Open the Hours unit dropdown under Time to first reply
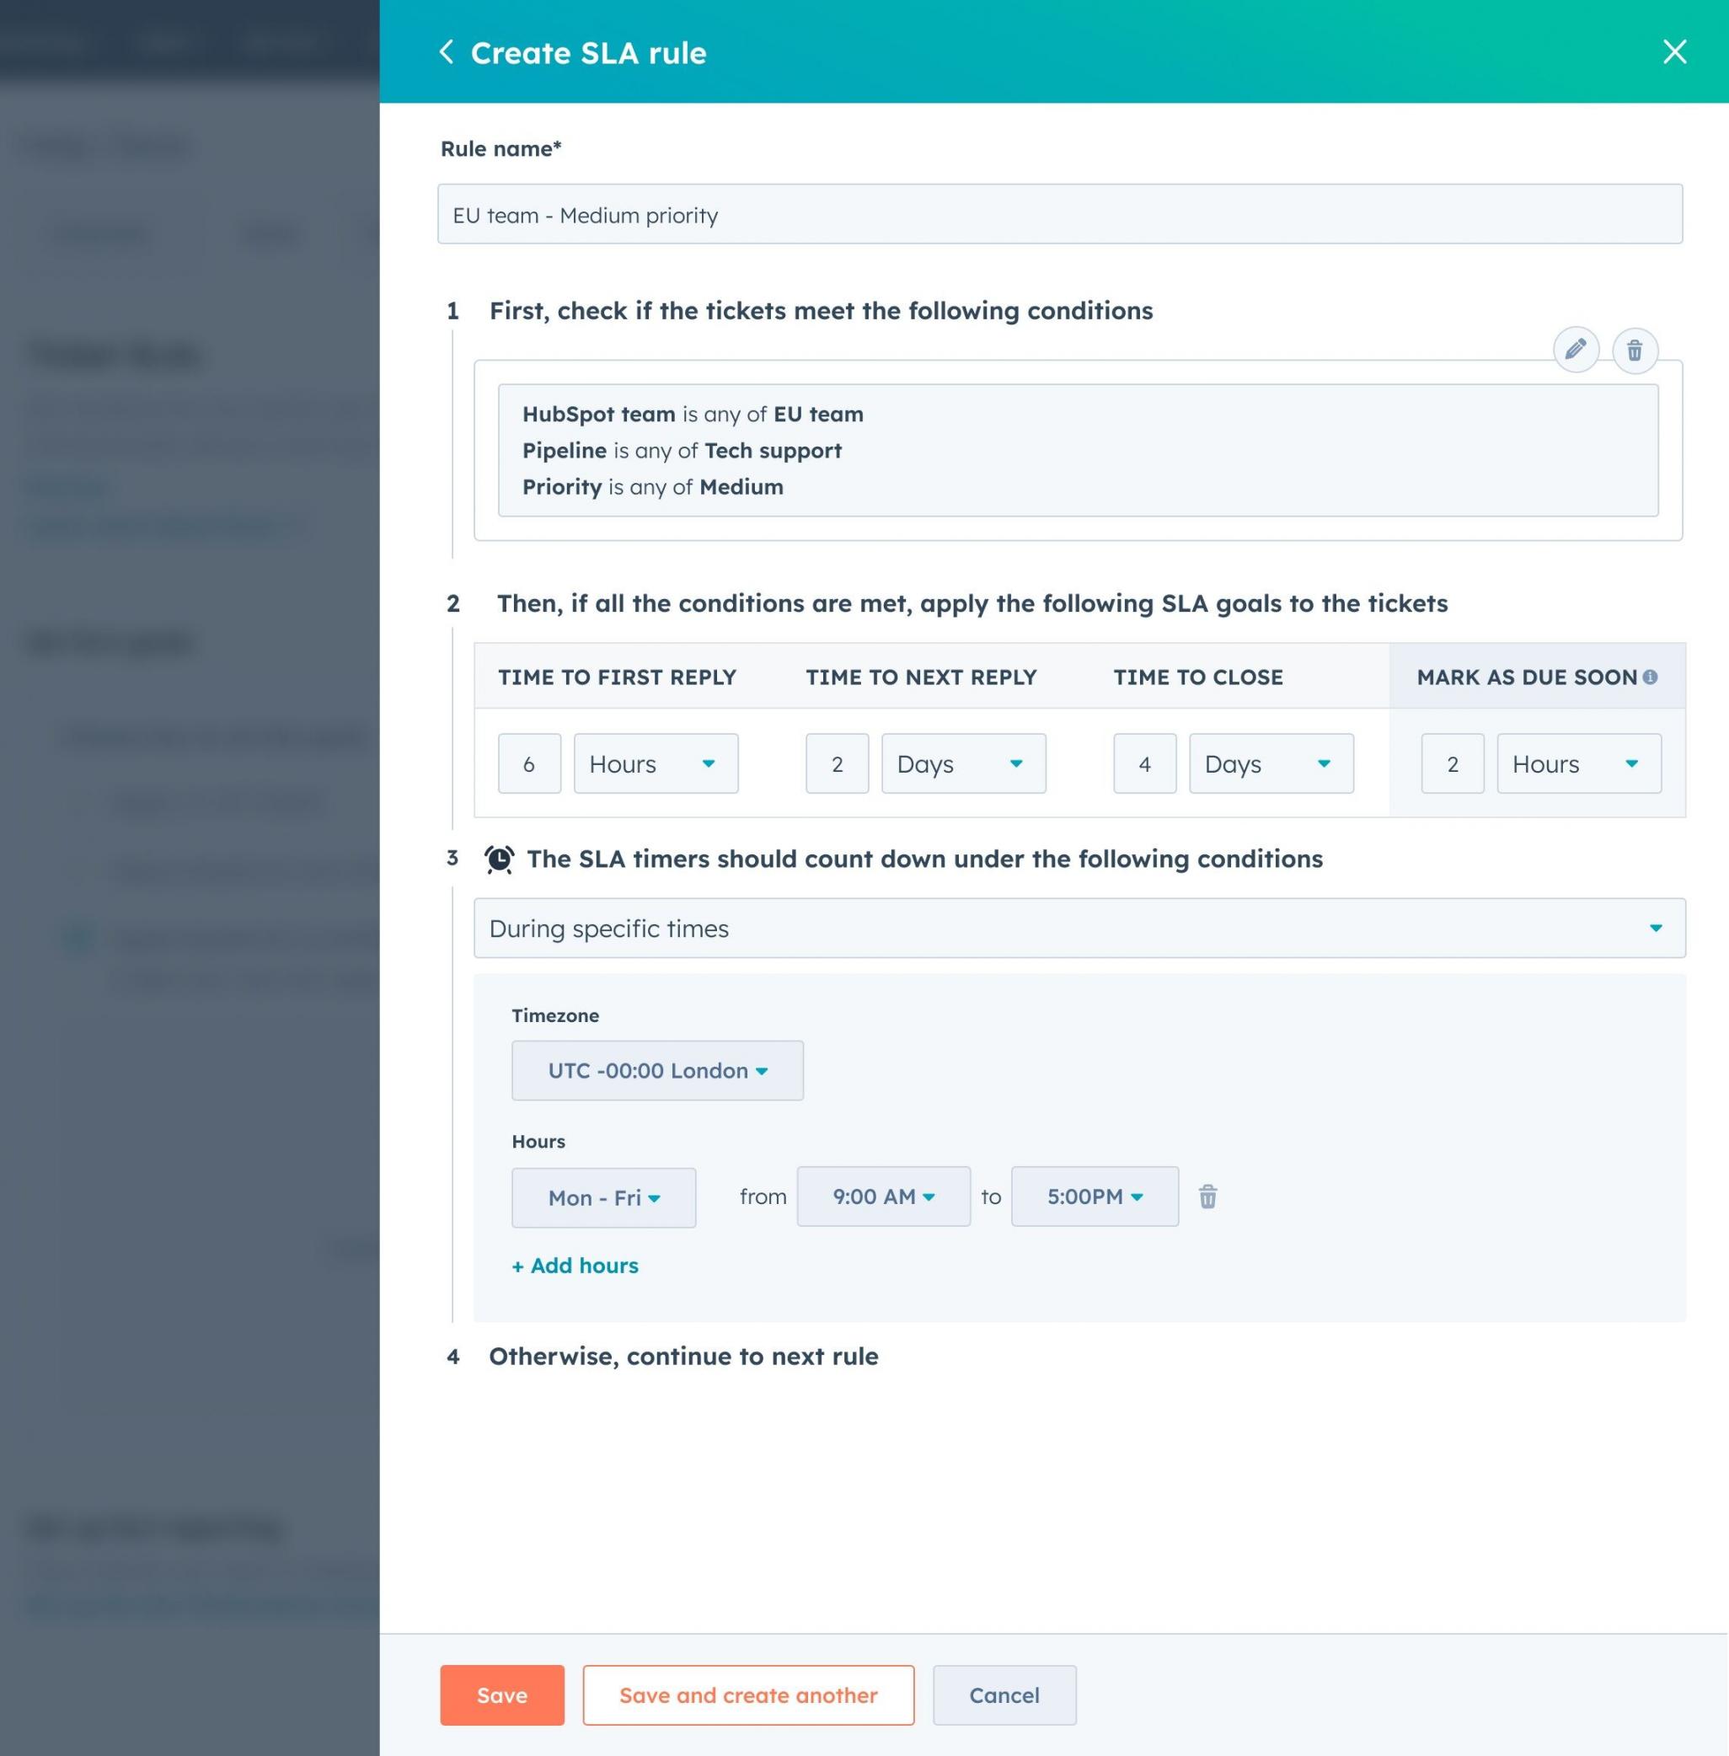 [655, 763]
